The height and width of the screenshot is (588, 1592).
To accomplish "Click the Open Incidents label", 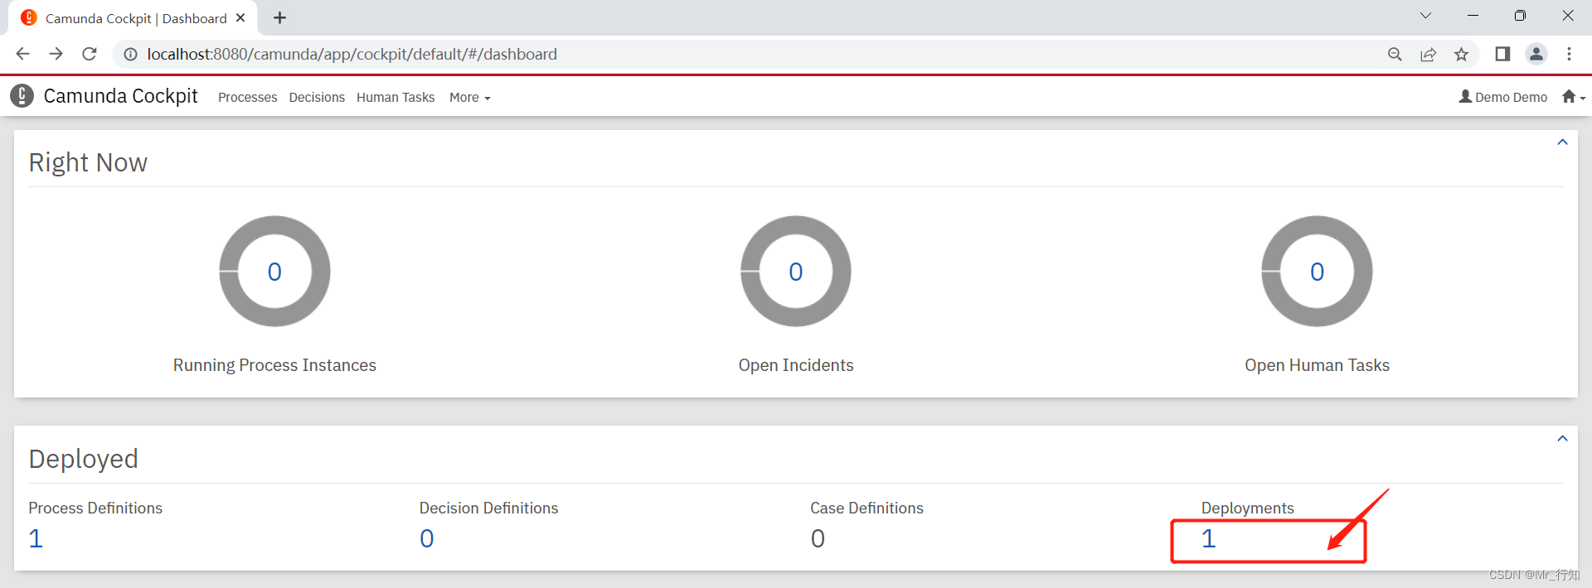I will click(x=796, y=365).
